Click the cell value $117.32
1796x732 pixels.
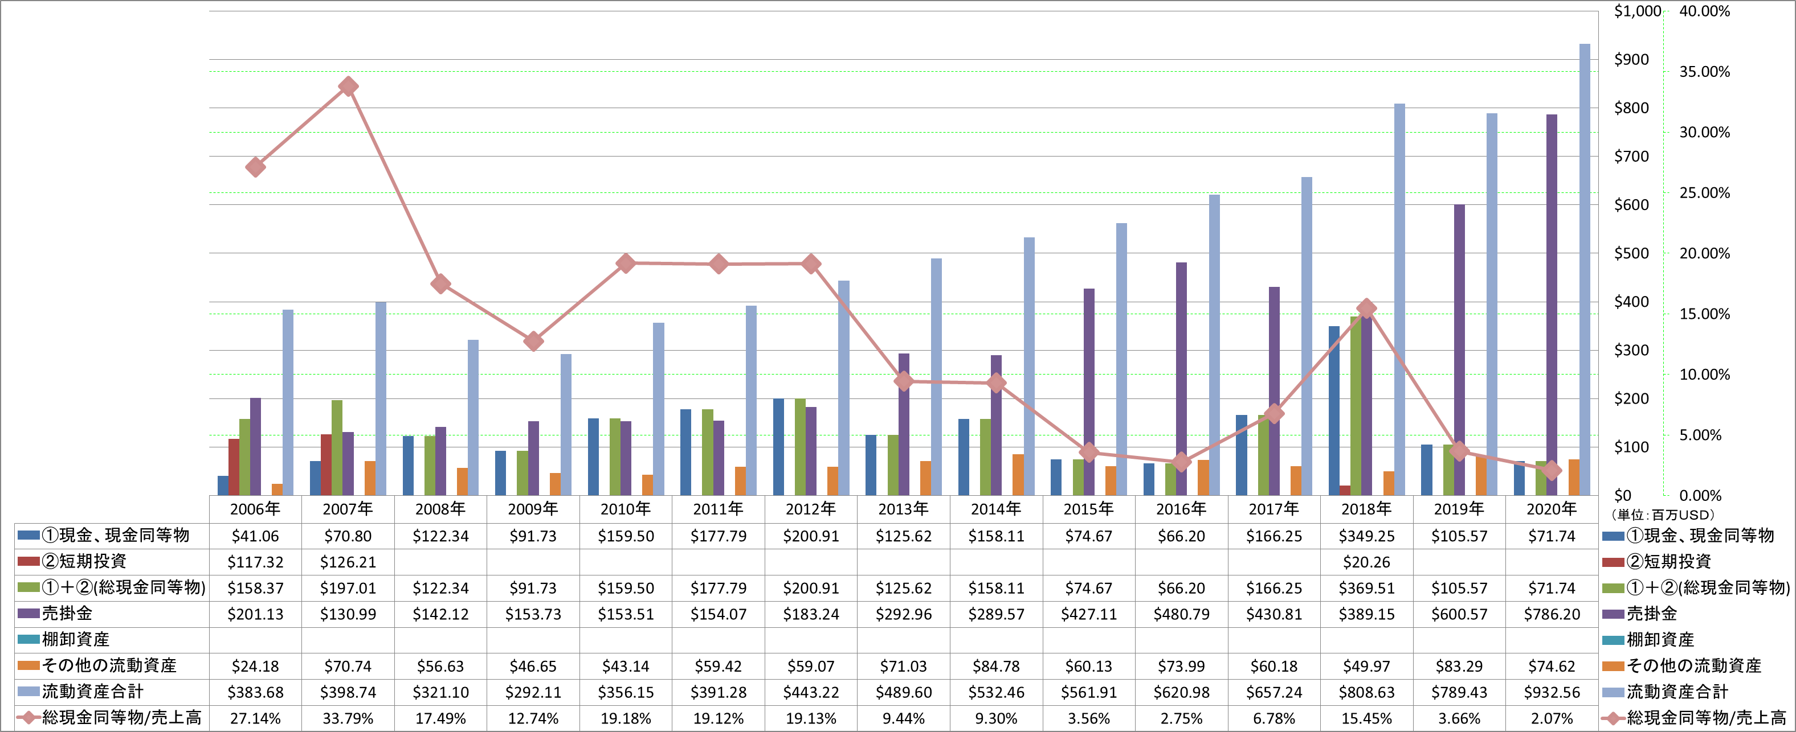coord(255,562)
